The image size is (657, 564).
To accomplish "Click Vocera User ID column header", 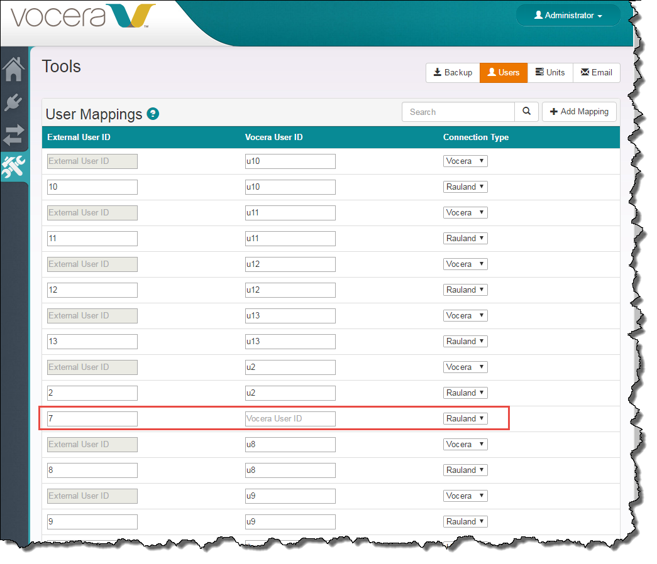I will [273, 138].
